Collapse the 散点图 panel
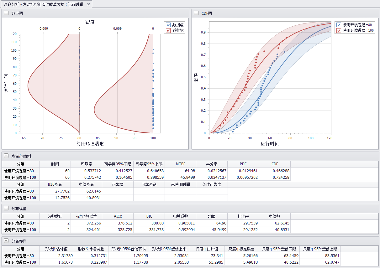The width and height of the screenshot is (380, 268). click(6, 13)
